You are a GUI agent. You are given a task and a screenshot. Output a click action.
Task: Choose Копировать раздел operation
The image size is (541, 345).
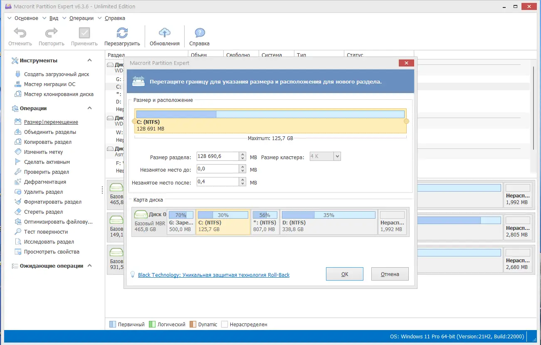click(x=48, y=142)
